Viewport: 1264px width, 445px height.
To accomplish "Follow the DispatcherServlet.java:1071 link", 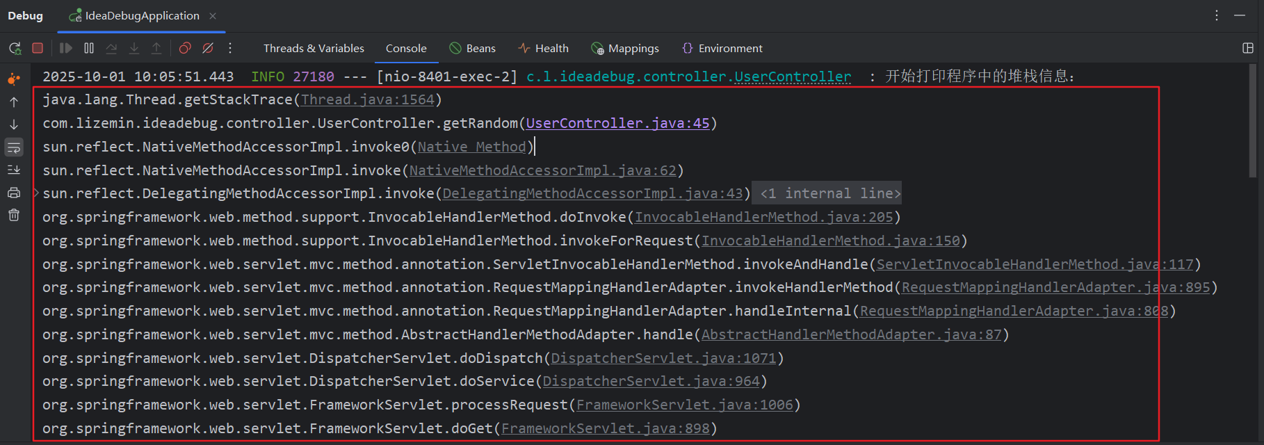I will pyautogui.click(x=663, y=358).
